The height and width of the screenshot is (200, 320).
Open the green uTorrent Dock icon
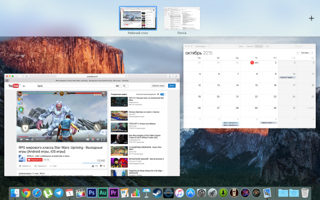click(48, 193)
